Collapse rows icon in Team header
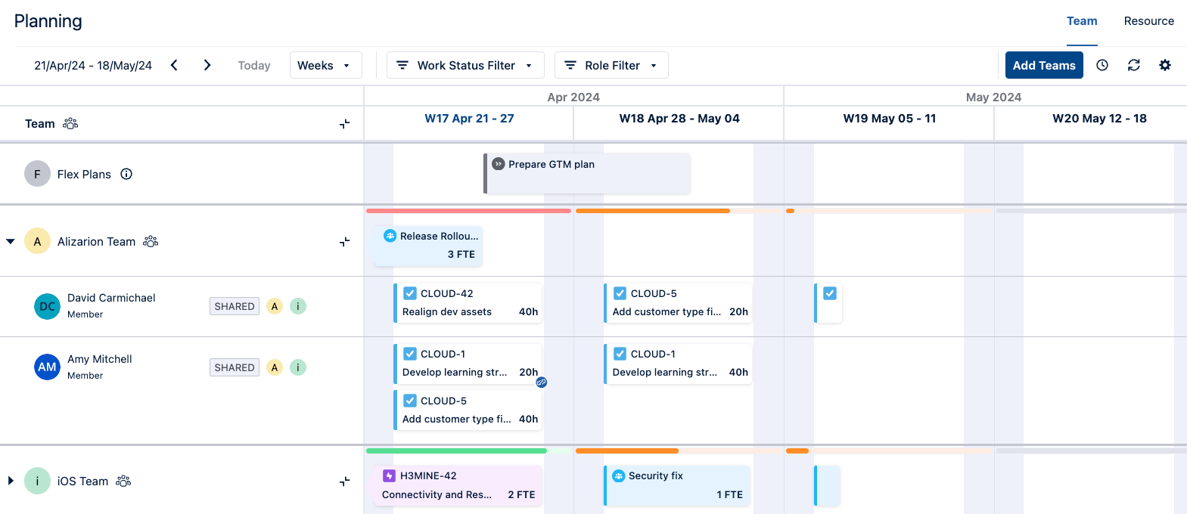This screenshot has width=1187, height=514. coord(344,124)
